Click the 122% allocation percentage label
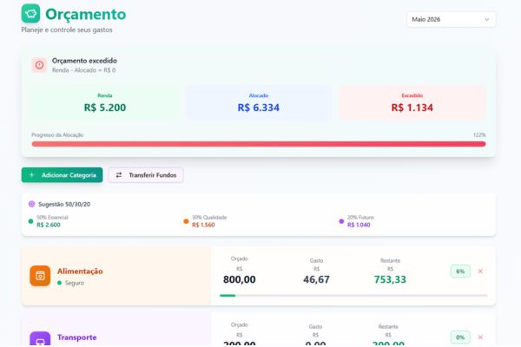This screenshot has width=521, height=347. click(x=479, y=134)
